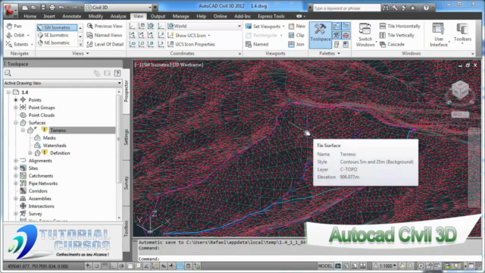Image resolution: width=485 pixels, height=273 pixels.
Task: Switch to Prospector side tab
Action: (x=127, y=91)
